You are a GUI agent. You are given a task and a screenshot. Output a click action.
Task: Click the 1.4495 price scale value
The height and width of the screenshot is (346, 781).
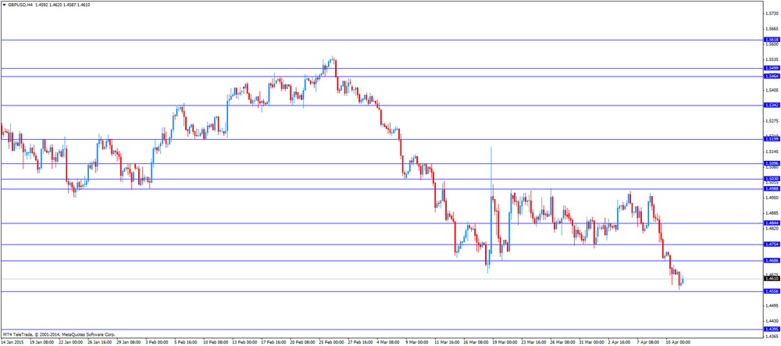(771, 305)
